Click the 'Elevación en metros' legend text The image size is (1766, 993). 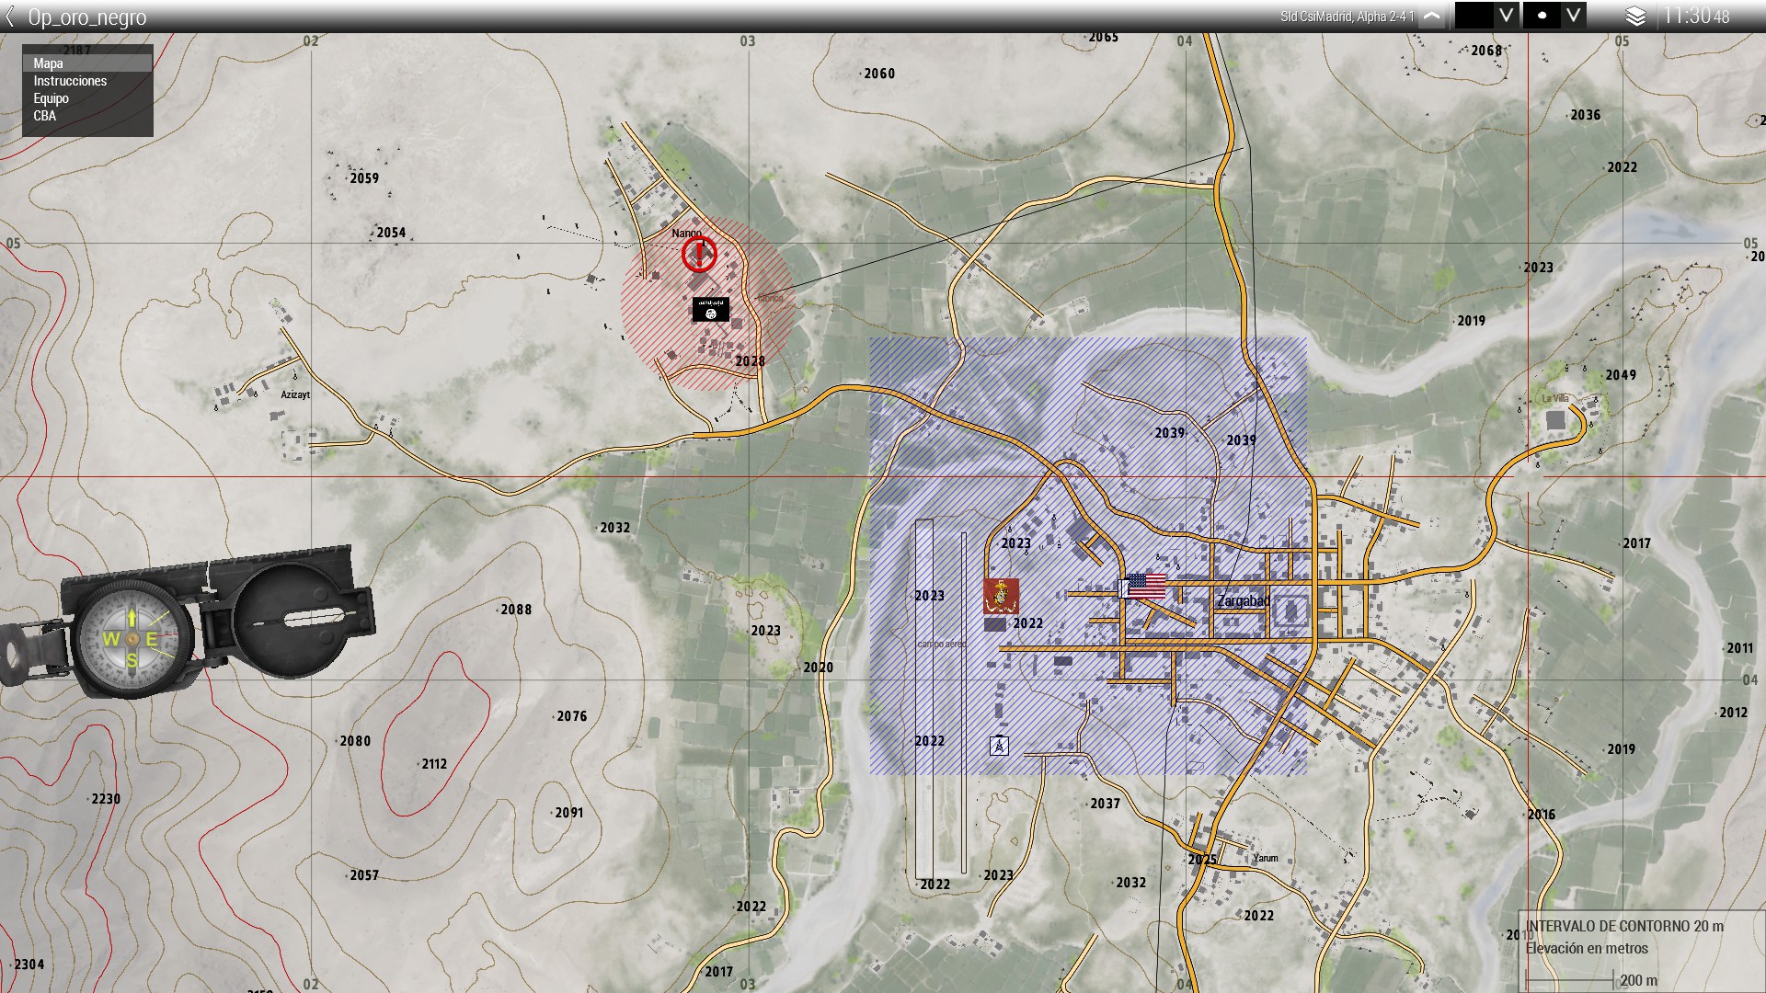[x=1587, y=948]
